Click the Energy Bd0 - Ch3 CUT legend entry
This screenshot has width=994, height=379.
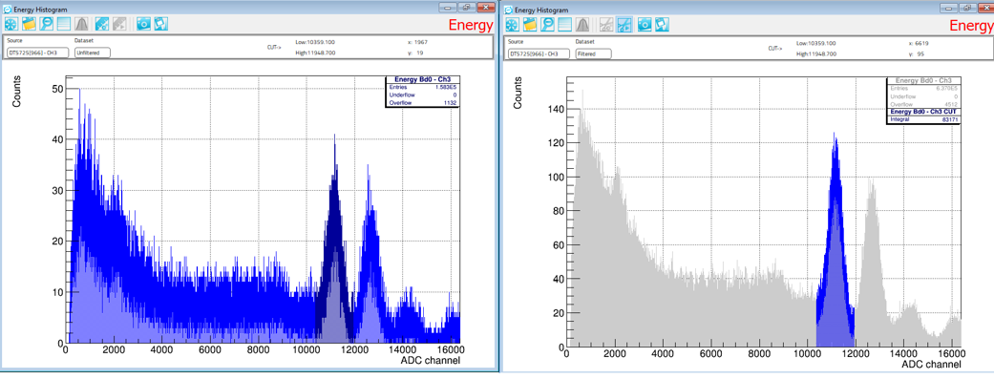click(x=922, y=113)
